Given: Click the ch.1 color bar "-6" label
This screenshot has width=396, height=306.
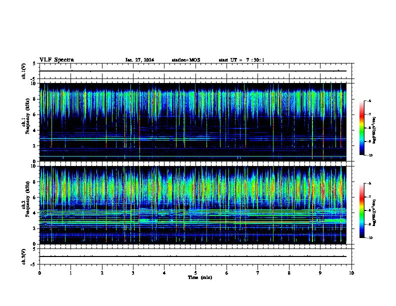Looking at the screenshot, I should coord(369,101).
